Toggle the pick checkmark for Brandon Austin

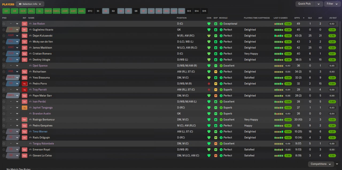(x=4, y=114)
